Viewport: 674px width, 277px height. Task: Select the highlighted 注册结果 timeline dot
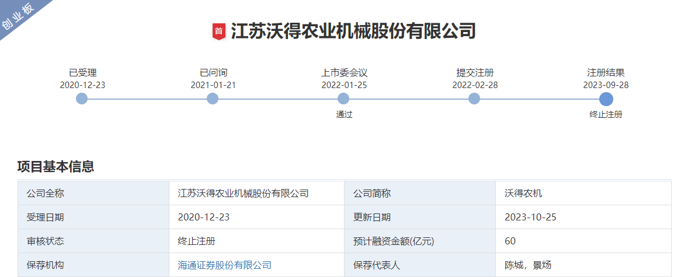[x=606, y=99]
